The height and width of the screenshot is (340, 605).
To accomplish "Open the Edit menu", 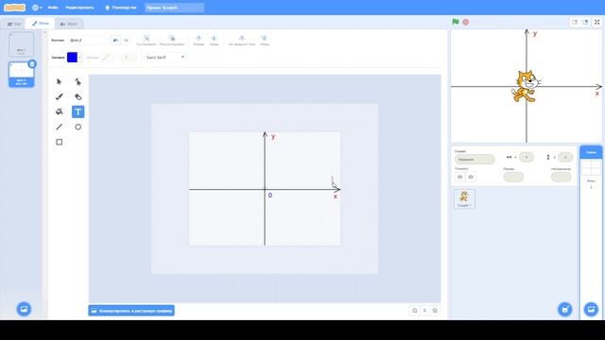I will click(x=79, y=8).
